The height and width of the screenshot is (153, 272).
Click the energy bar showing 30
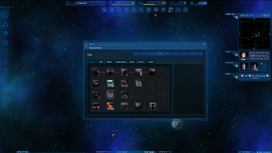pyautogui.click(x=123, y=3)
